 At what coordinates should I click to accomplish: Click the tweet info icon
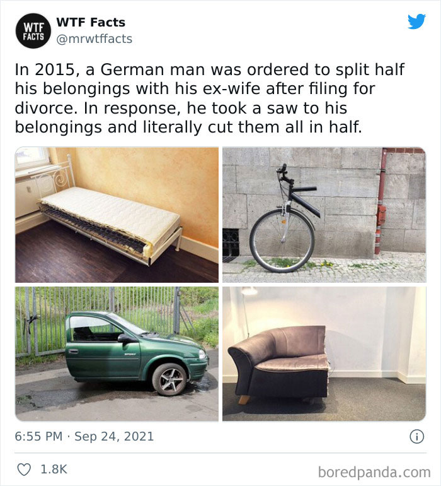[416, 436]
